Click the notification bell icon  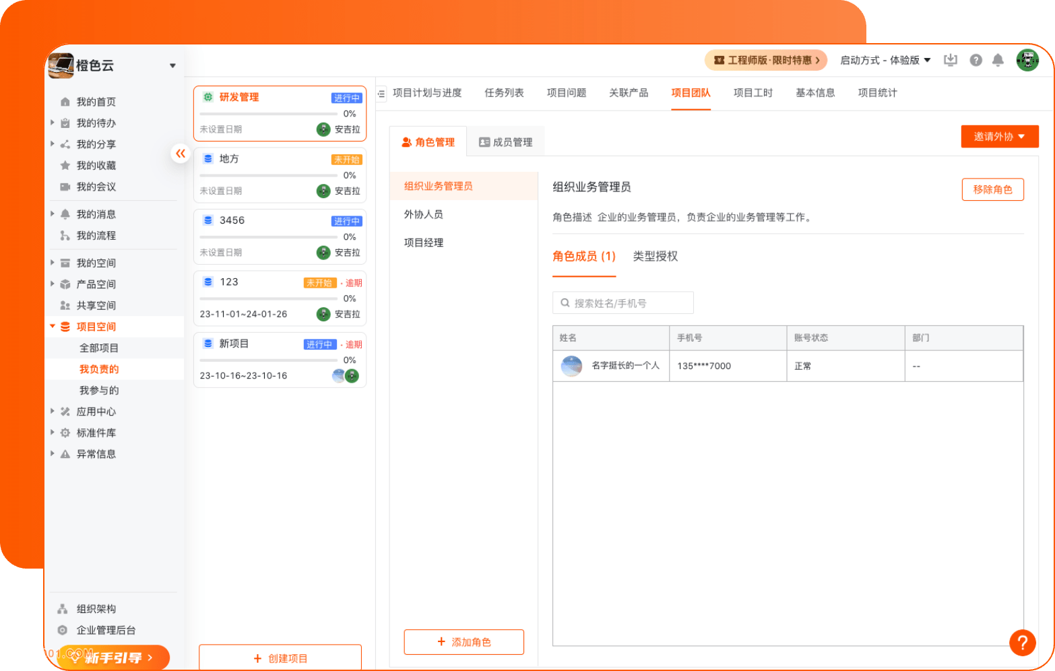[x=998, y=60]
